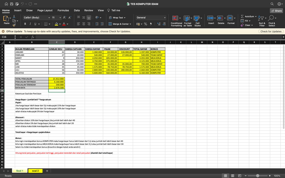Expand the General number format dropdown
This screenshot has height=178, width=285.
point(164,18)
